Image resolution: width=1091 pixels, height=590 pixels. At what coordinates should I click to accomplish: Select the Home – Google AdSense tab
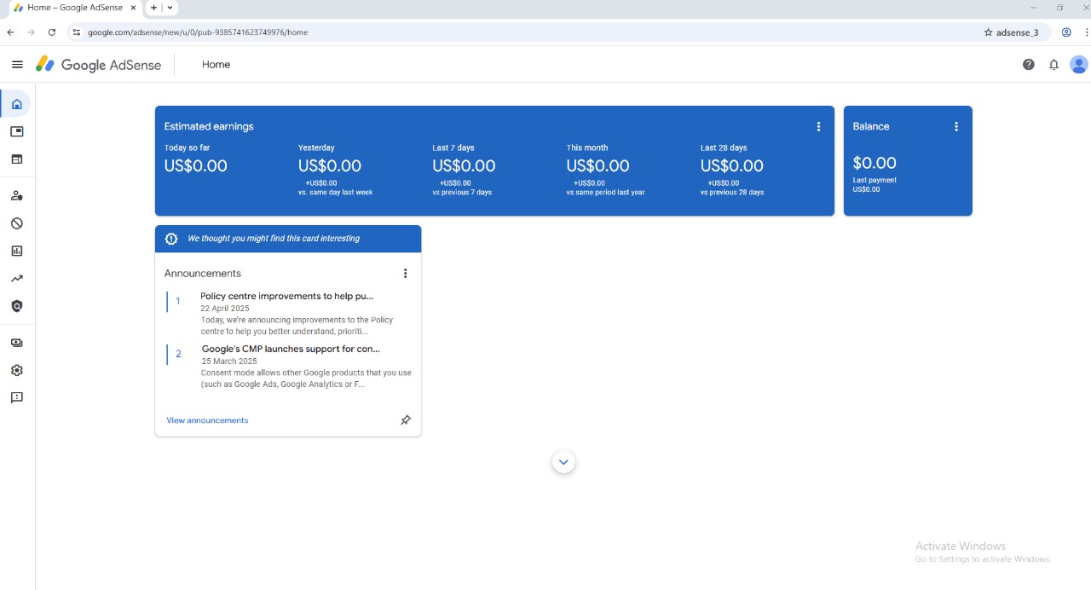tap(74, 8)
